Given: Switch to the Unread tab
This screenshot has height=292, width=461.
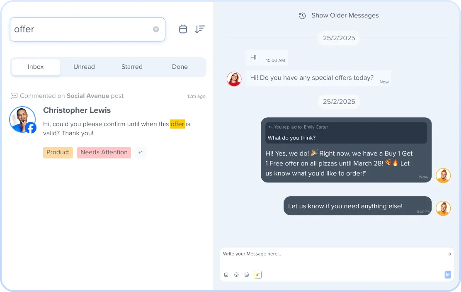Looking at the screenshot, I should point(84,67).
